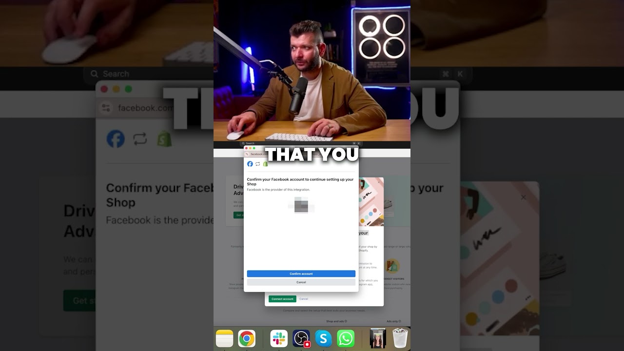This screenshot has height=351, width=624.
Task: Click the sync arrows icon between logos
Action: (258, 164)
